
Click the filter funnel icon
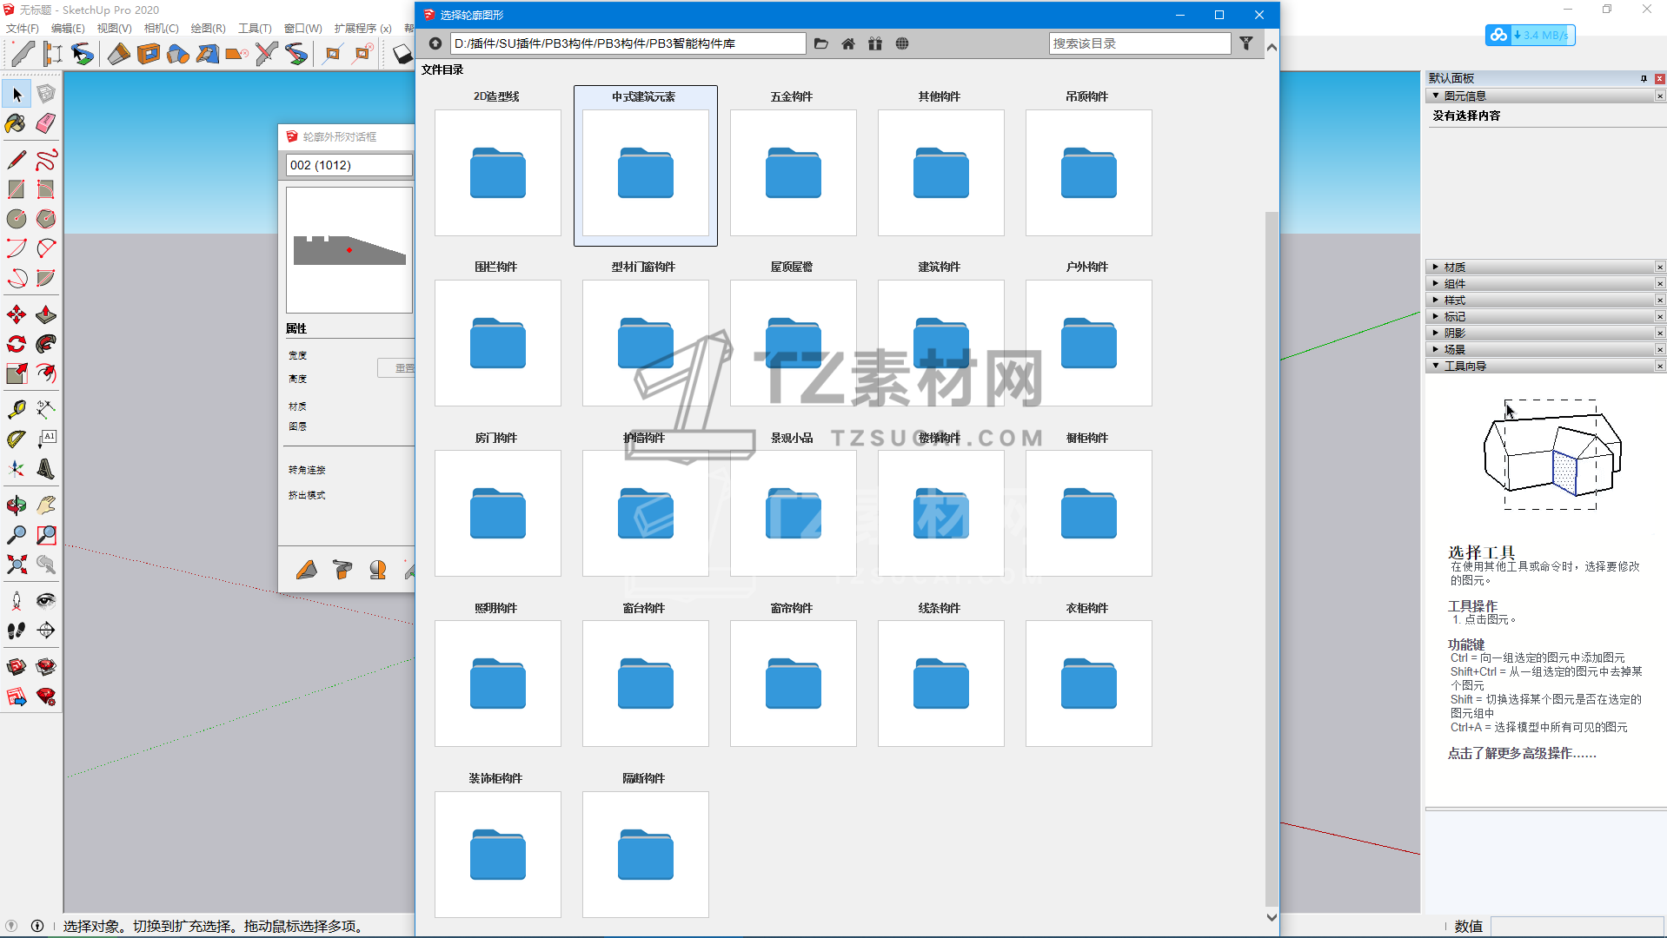[x=1246, y=43]
